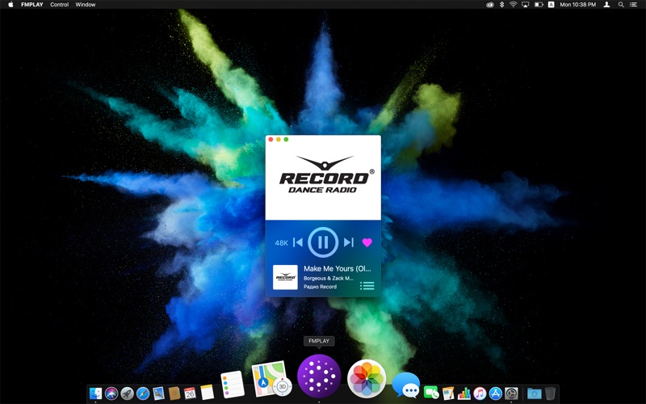Open the user account menu bar icon
Image resolution: width=646 pixels, height=404 pixels.
pos(607,5)
